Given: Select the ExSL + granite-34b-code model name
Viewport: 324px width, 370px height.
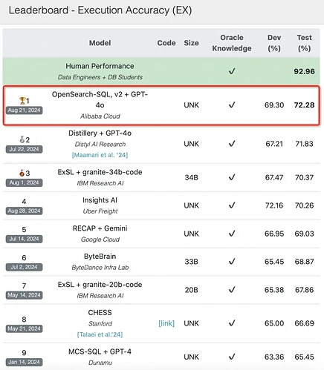Looking at the screenshot, I should click(100, 172).
